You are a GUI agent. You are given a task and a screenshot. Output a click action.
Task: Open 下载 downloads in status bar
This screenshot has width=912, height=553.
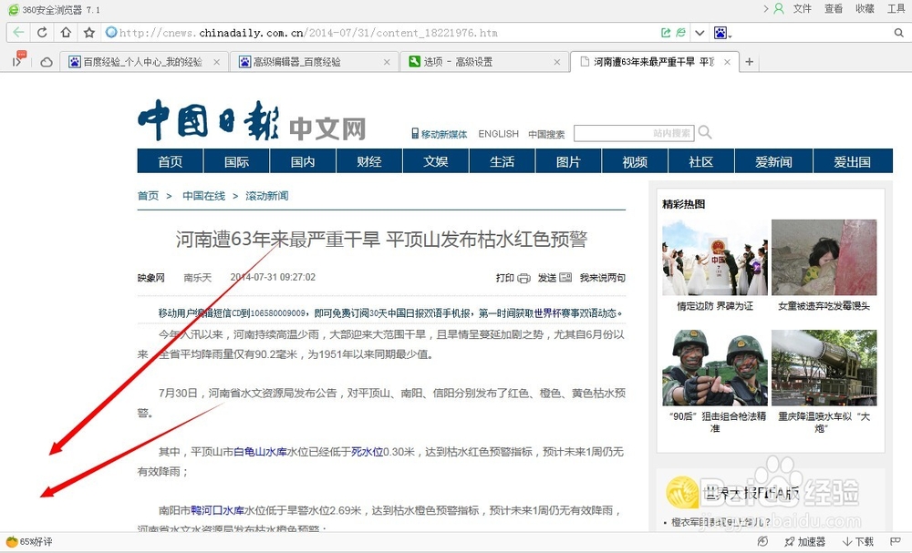point(858,541)
